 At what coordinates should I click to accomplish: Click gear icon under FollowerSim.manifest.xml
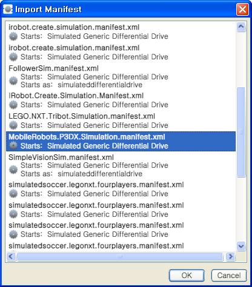tap(13, 81)
